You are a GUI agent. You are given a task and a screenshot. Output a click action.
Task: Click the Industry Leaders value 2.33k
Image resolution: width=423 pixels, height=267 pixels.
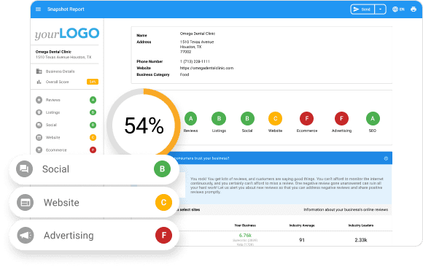[361, 240]
